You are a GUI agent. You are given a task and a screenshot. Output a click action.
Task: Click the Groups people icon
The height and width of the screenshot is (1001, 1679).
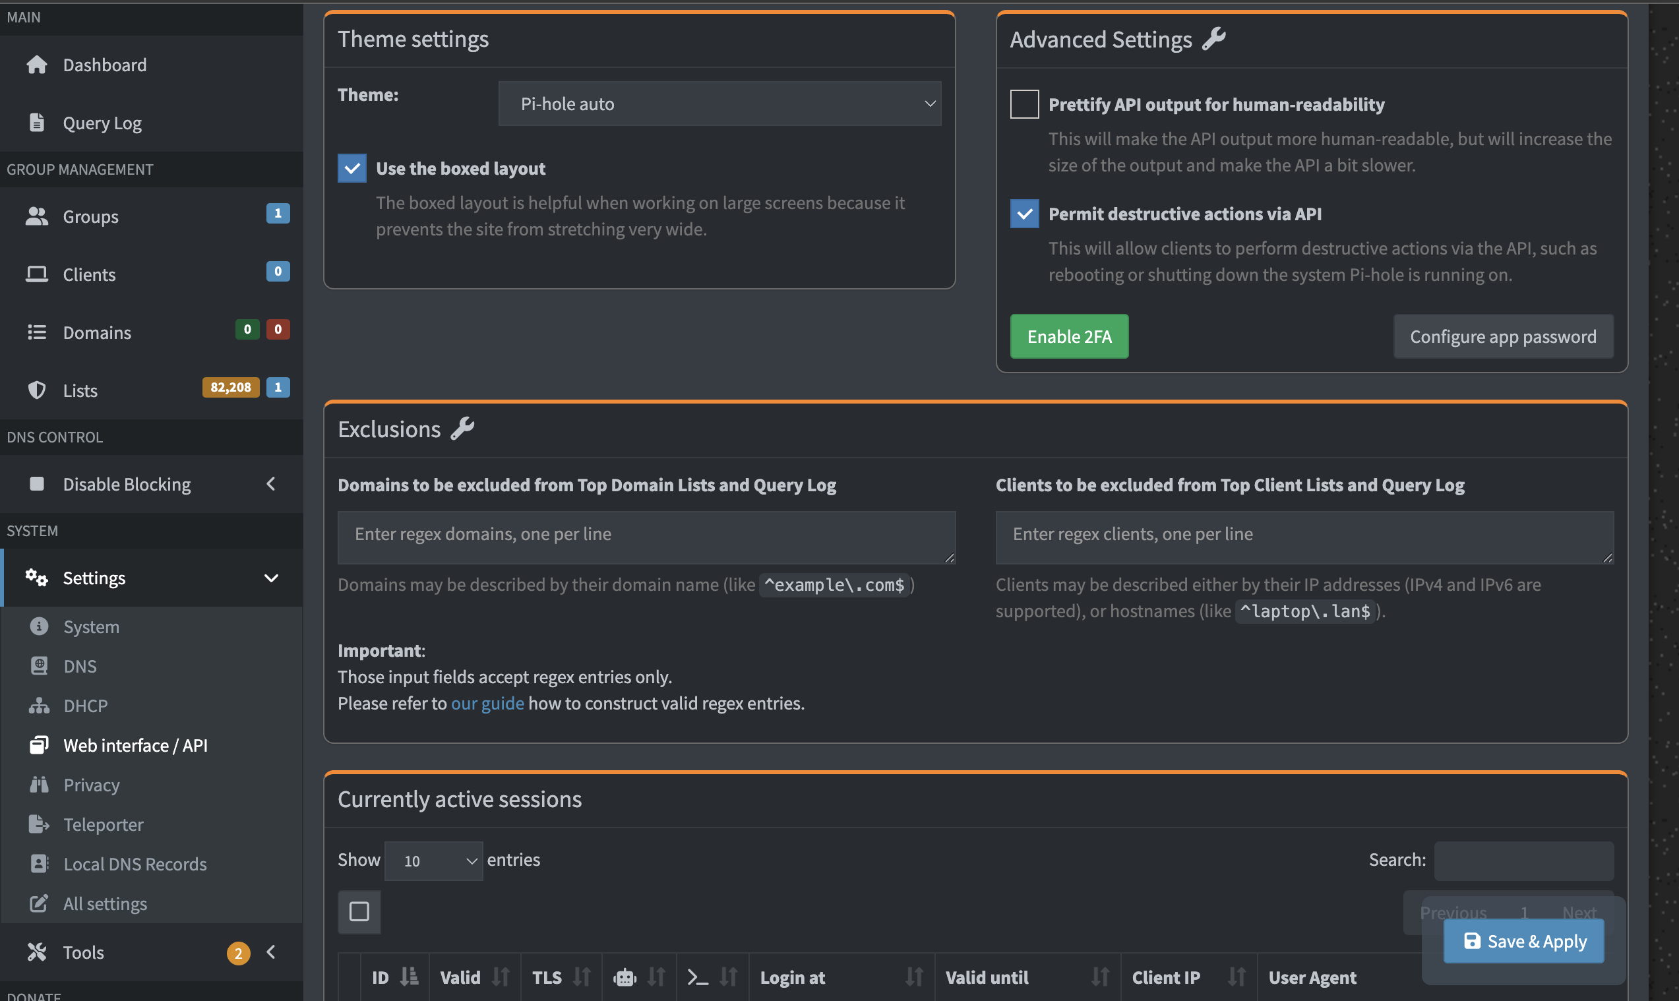(37, 216)
